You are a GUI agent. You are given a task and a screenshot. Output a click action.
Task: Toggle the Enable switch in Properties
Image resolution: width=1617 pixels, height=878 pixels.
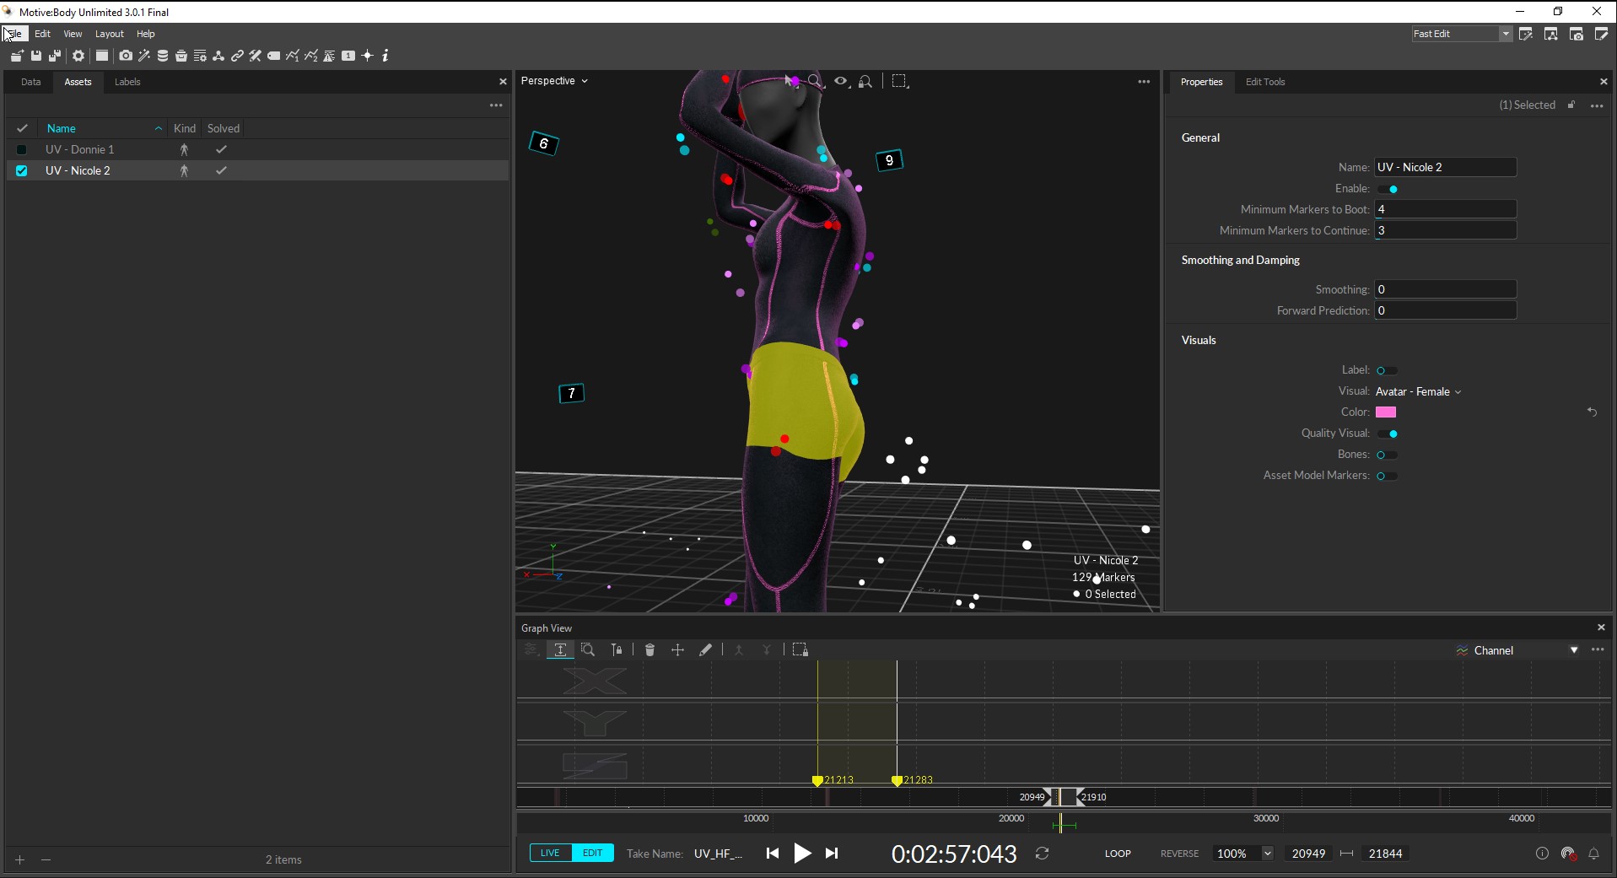click(x=1388, y=189)
